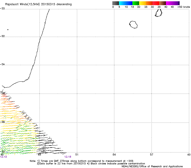Click the Mauritius island outline near 57.5E
191x168 pixels.
pos(158,13)
